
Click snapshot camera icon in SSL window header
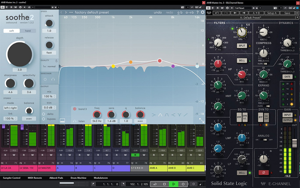(x=275, y=8)
